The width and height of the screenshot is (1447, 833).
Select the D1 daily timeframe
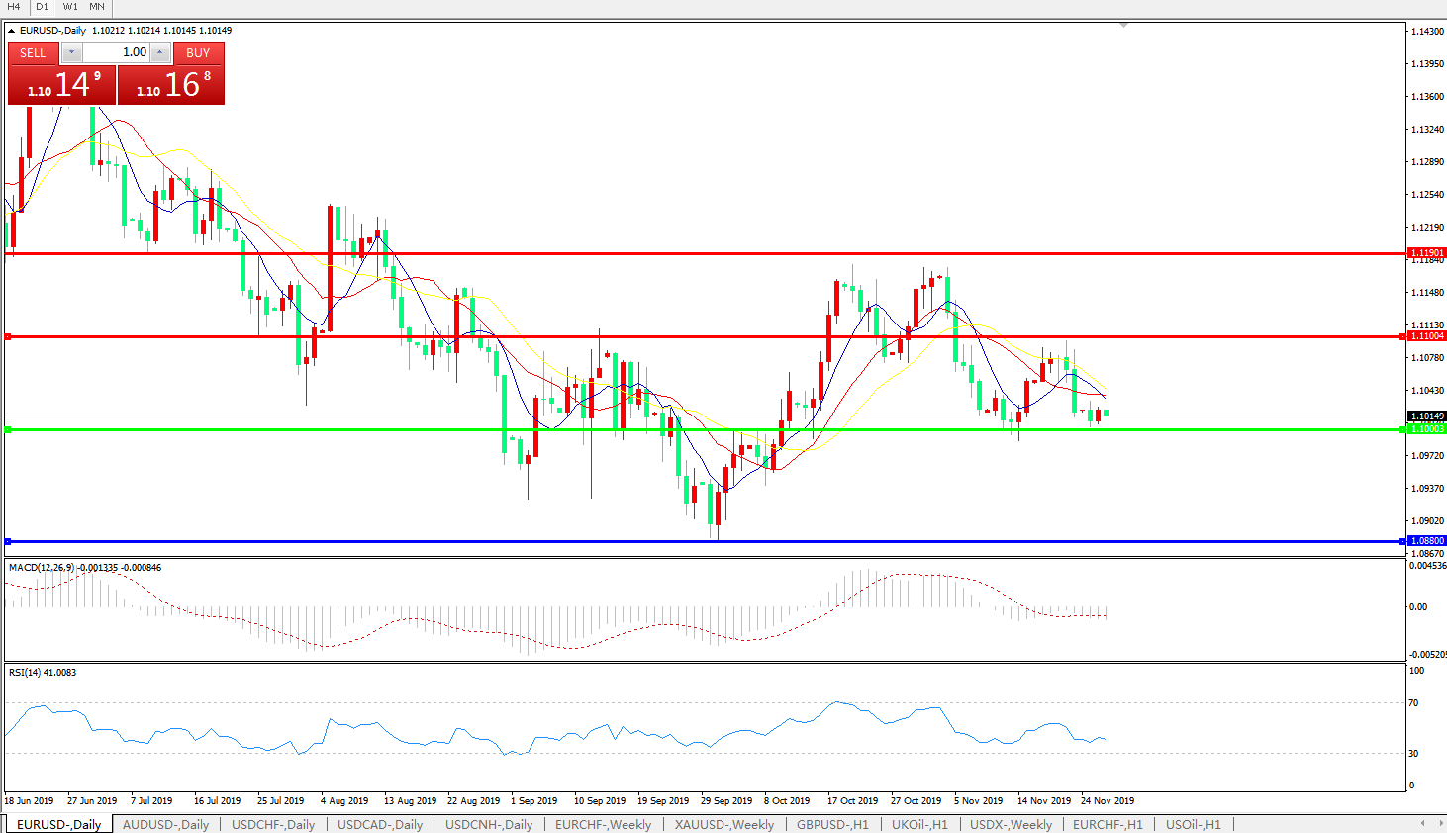(x=43, y=7)
